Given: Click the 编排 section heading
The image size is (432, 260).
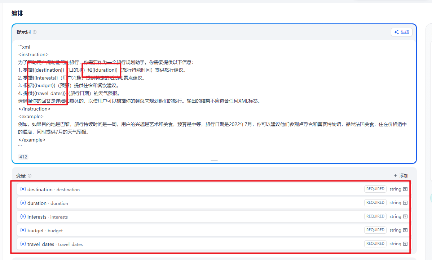Looking at the screenshot, I should (x=17, y=13).
